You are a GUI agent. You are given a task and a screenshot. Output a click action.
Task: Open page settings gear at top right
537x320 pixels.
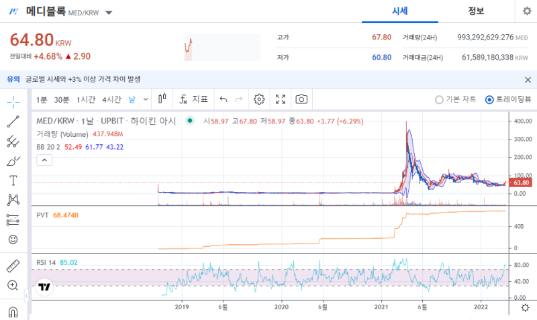pyautogui.click(x=527, y=11)
